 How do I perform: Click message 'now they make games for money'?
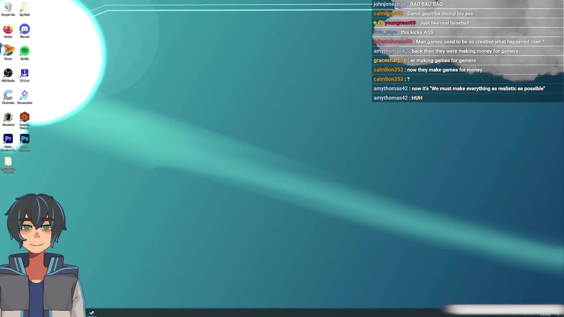pos(445,70)
